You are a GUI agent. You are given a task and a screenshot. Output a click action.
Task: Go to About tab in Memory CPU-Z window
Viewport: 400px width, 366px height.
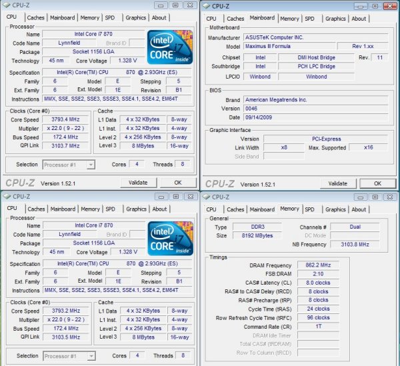[x=359, y=209]
